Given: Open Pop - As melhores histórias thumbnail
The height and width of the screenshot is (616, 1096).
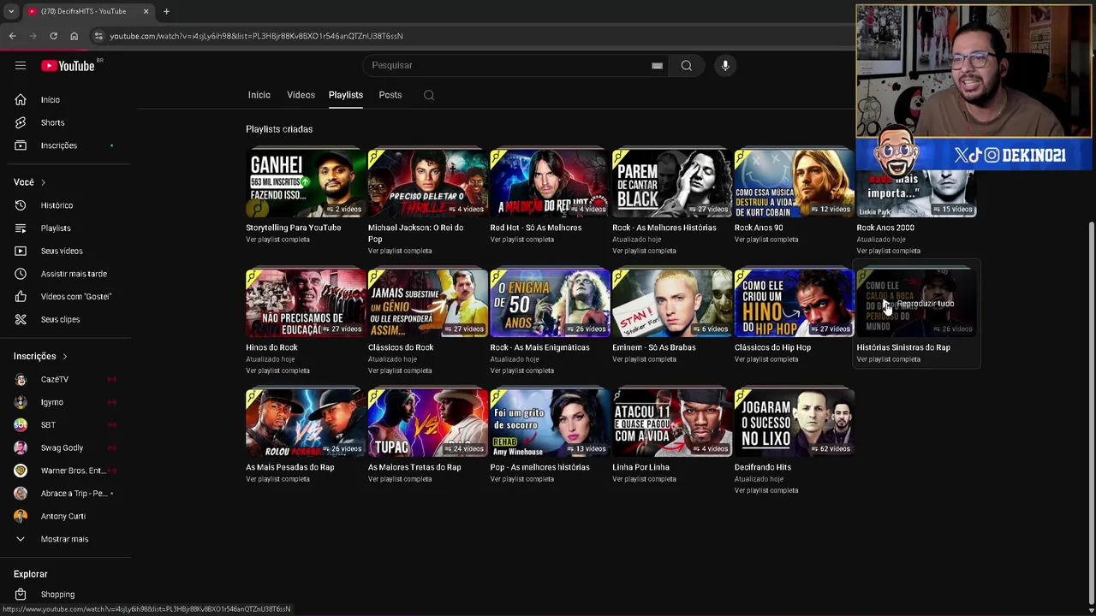Looking at the screenshot, I should click(550, 423).
